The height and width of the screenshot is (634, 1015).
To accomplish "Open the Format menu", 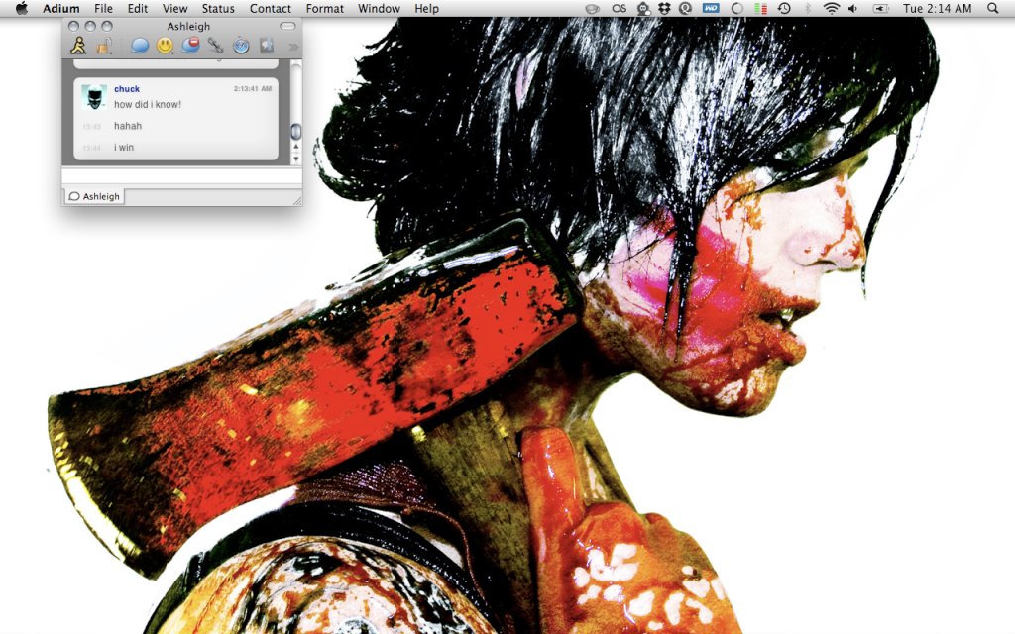I will pos(325,8).
